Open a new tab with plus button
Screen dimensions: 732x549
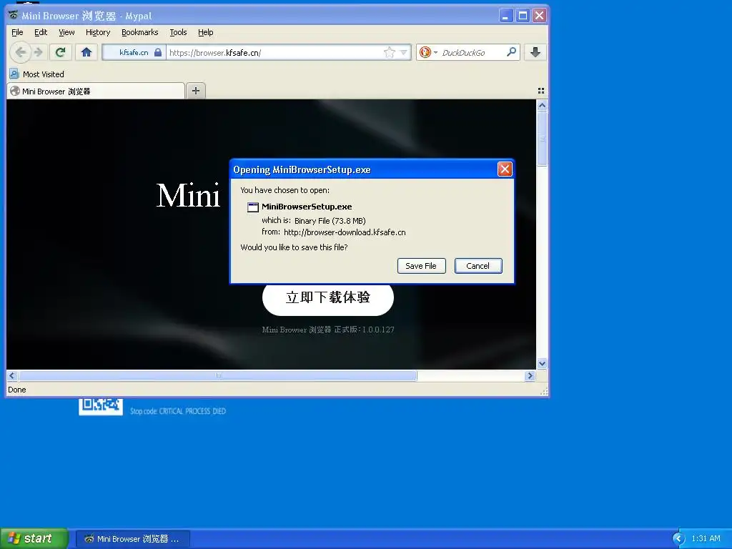pyautogui.click(x=196, y=91)
